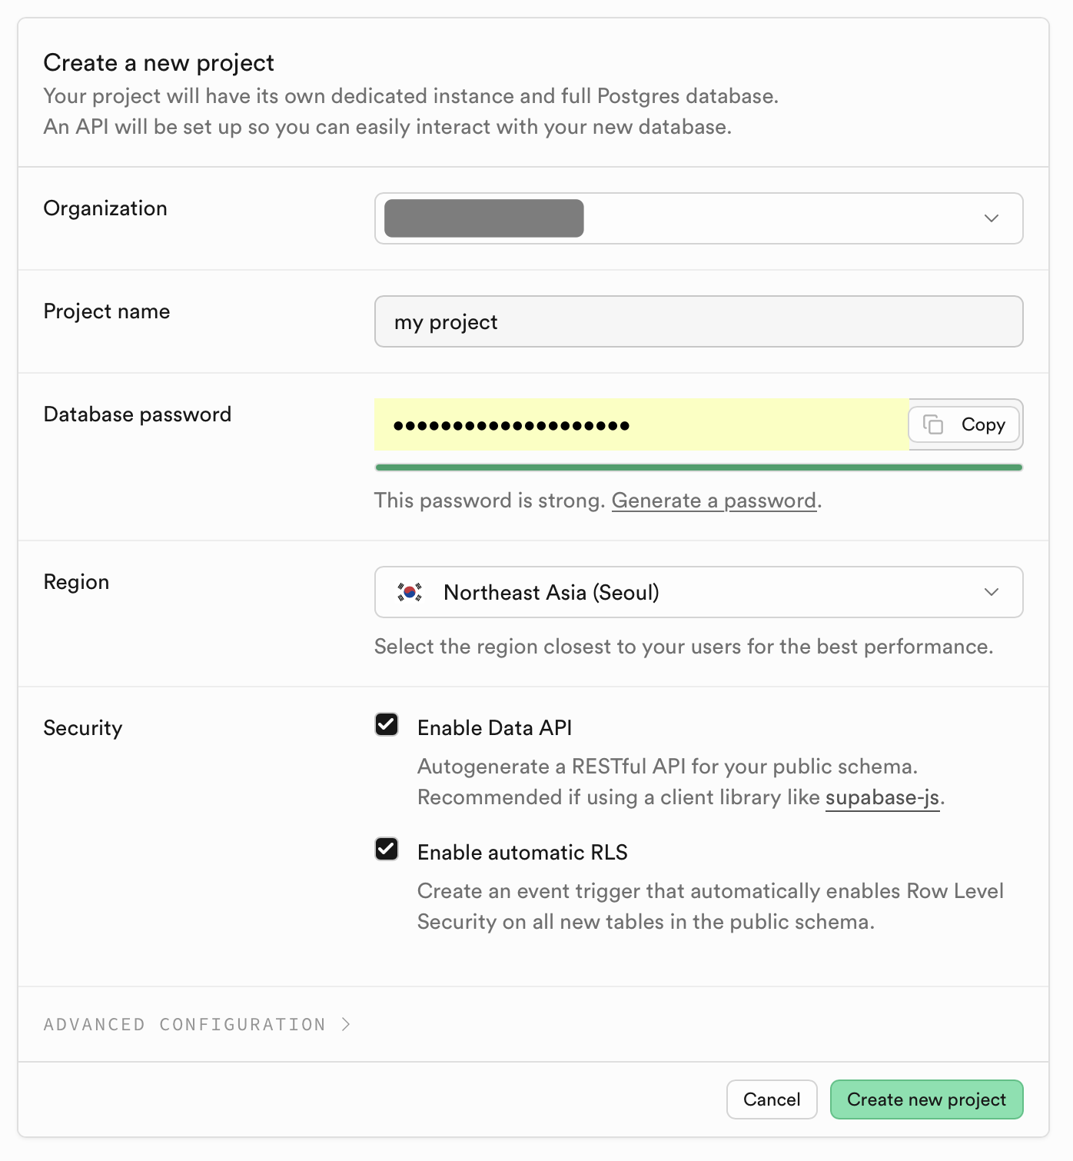Click the green password strength bar

(x=698, y=467)
